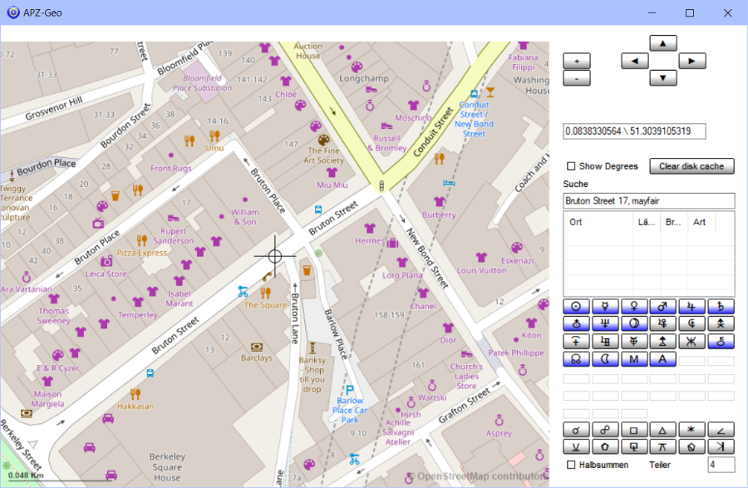
Task: Click the Lä... column header
Action: (647, 222)
